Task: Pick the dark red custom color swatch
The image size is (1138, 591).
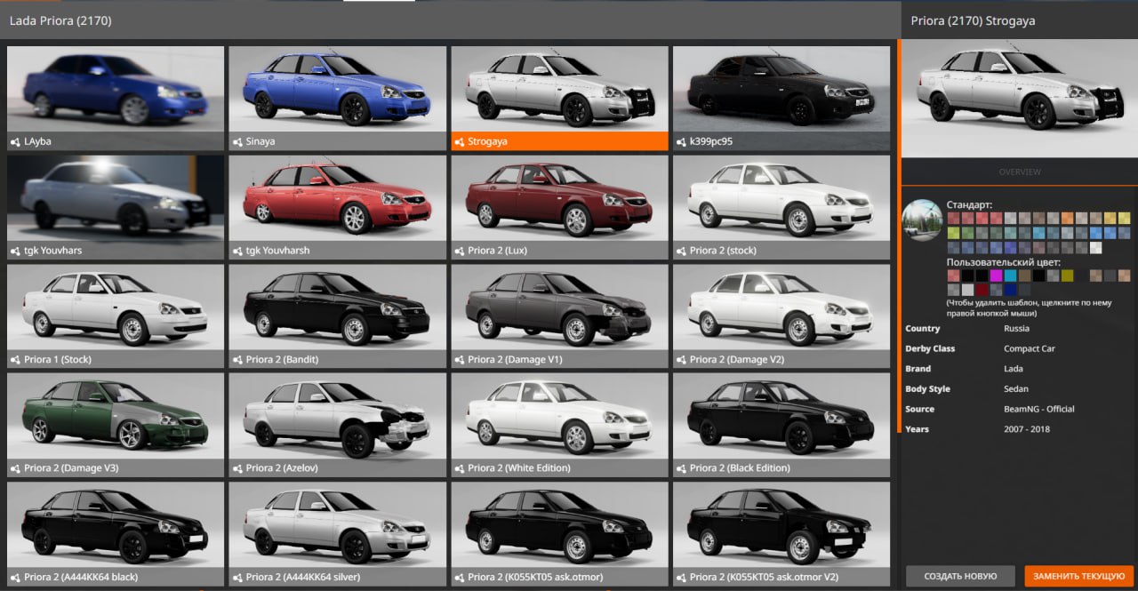Action: pyautogui.click(x=982, y=290)
